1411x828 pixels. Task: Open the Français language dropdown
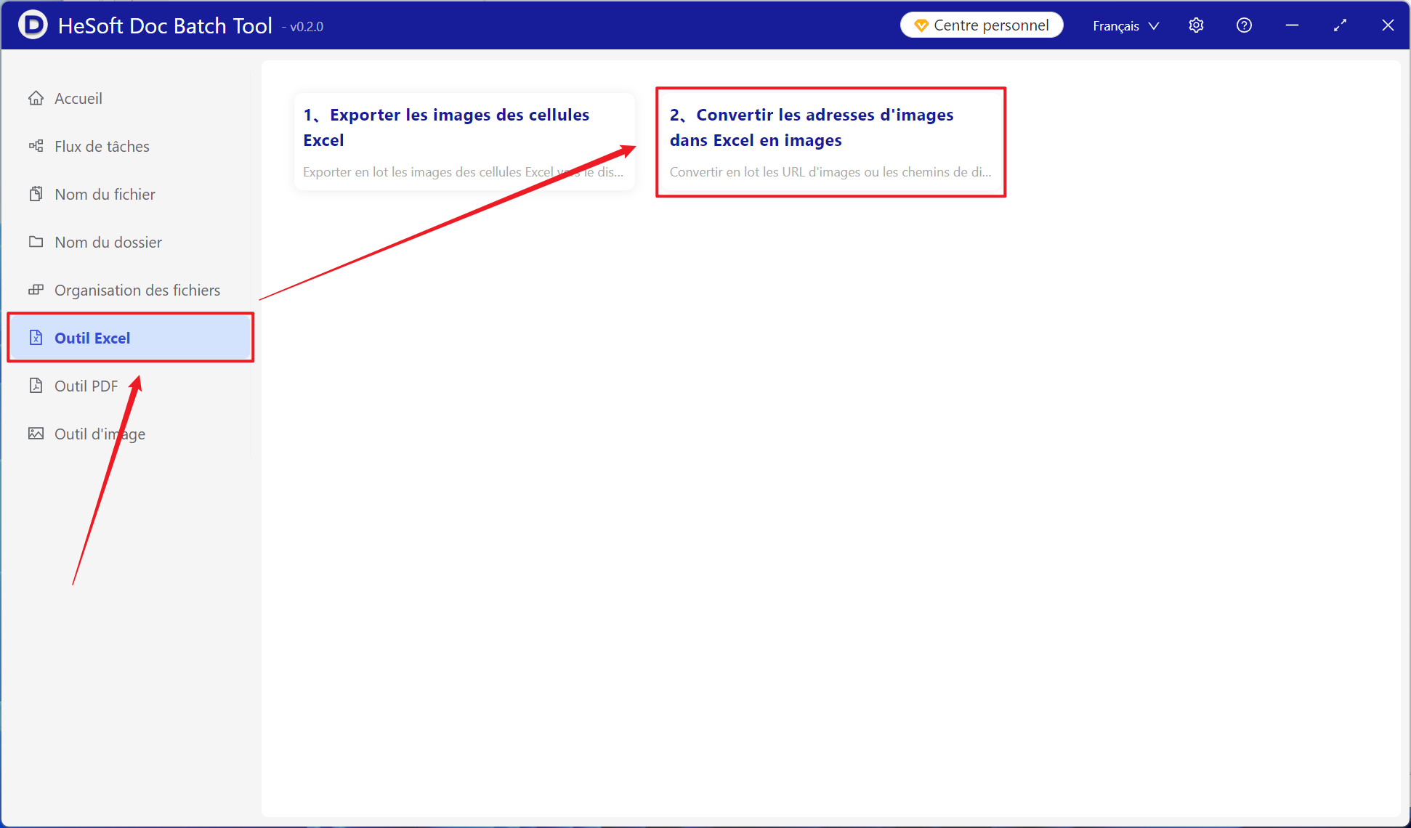click(1126, 25)
